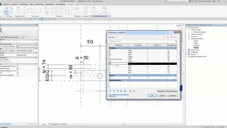227x128 pixels.
Task: Select the Align tool in the ribbon
Action: (47, 8)
